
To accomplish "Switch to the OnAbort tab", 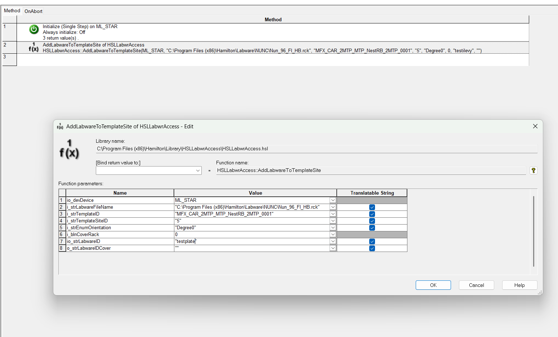I will tap(34, 11).
